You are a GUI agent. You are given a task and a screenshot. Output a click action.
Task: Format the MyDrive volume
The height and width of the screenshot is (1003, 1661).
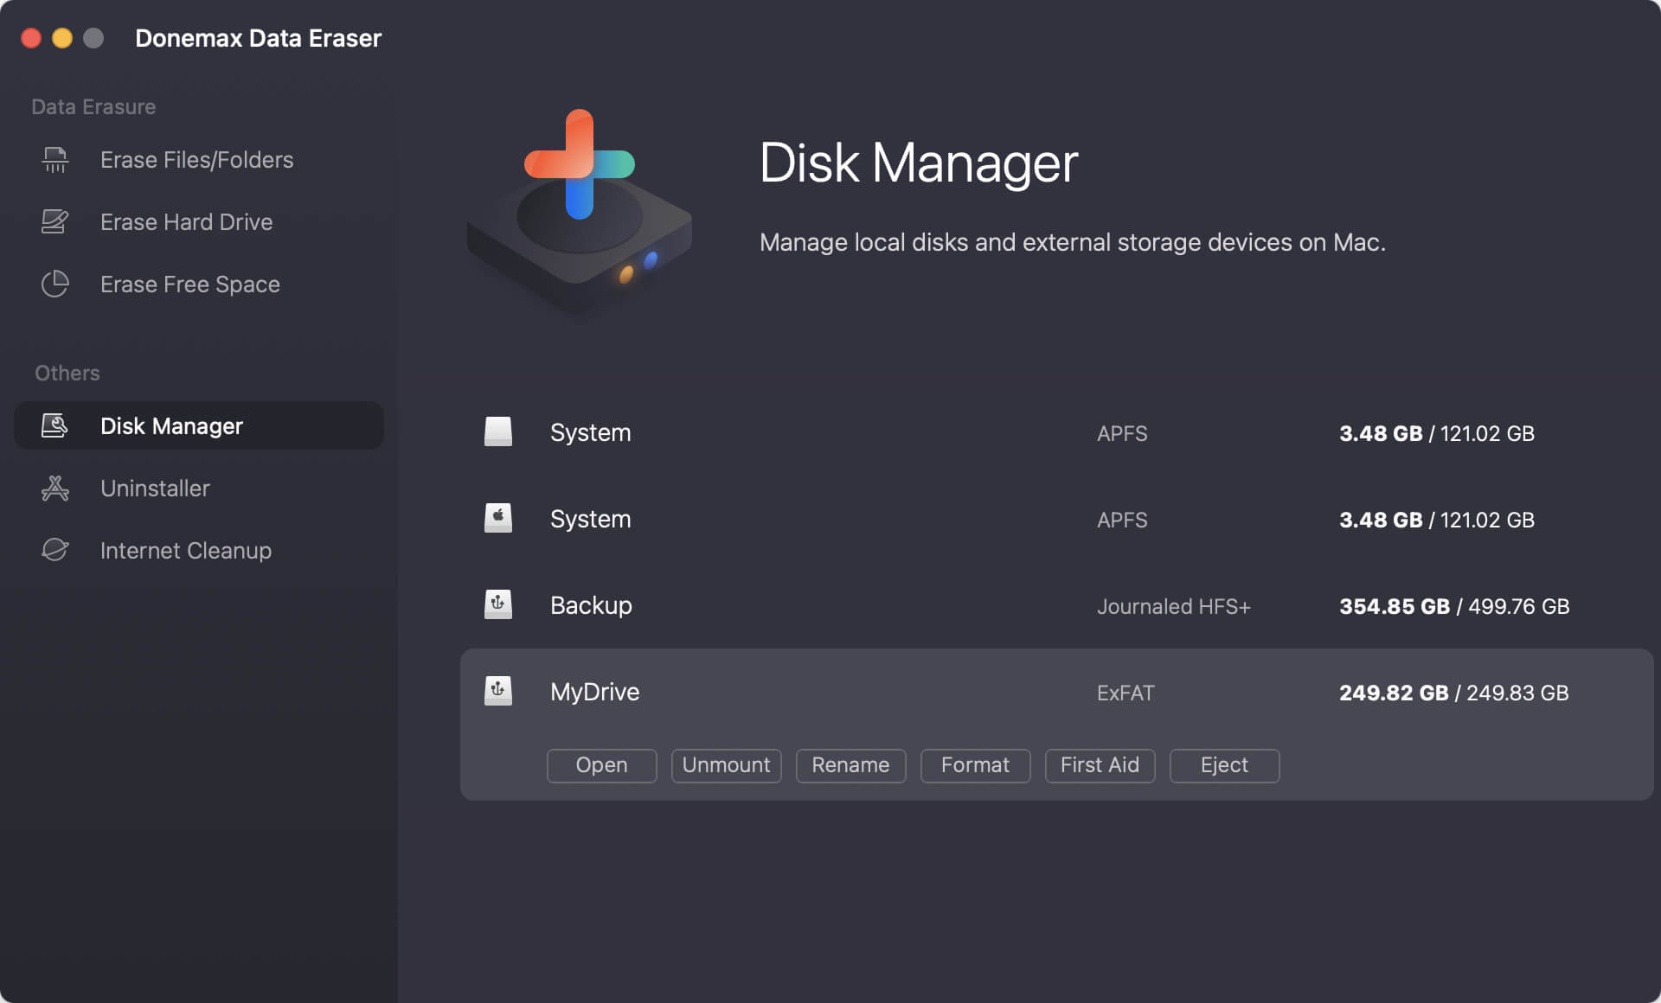click(x=976, y=765)
